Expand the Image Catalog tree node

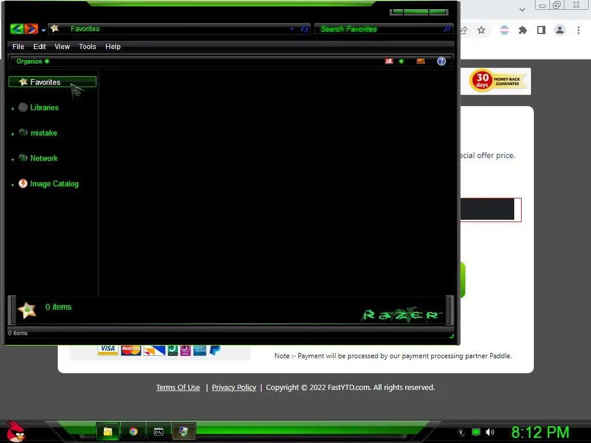(13, 185)
